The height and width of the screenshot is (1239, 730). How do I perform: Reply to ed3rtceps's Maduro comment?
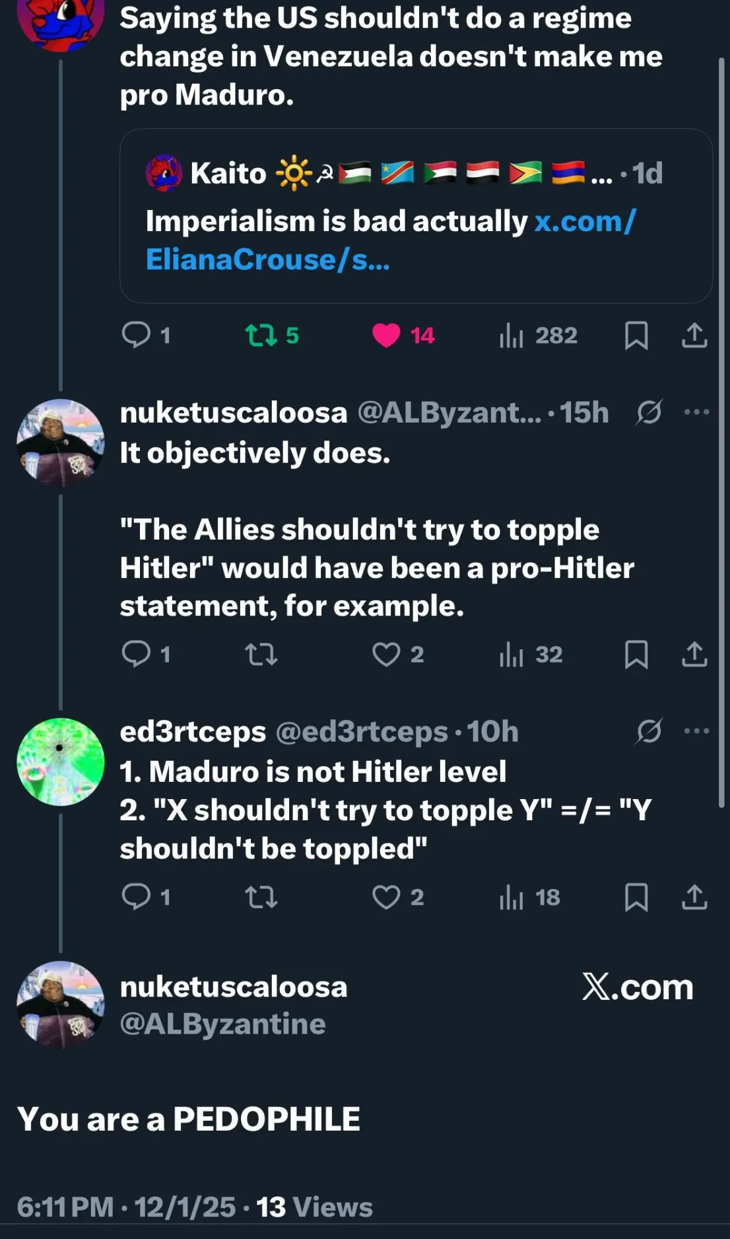pos(137,897)
